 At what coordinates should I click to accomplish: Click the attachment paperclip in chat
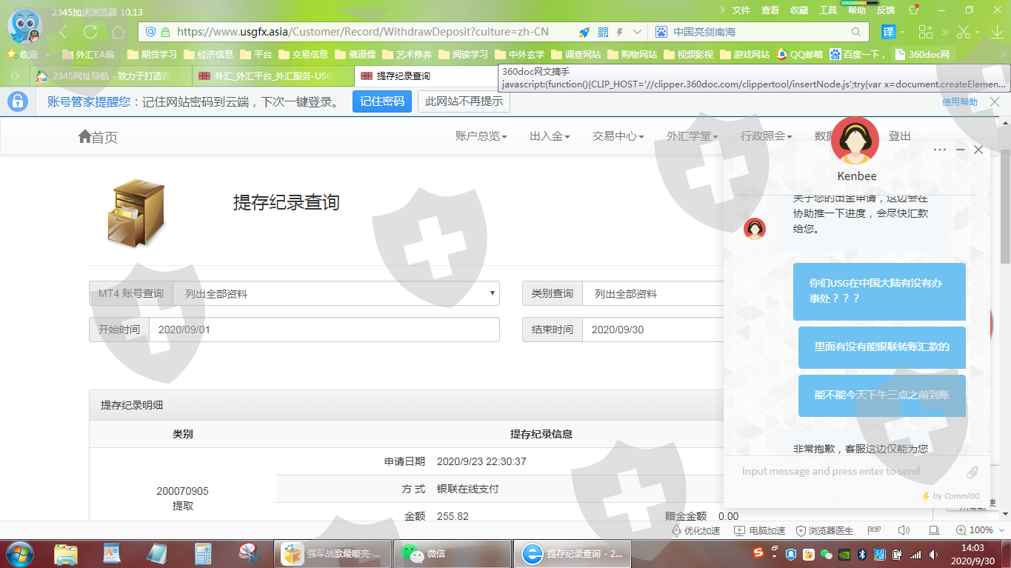[972, 472]
